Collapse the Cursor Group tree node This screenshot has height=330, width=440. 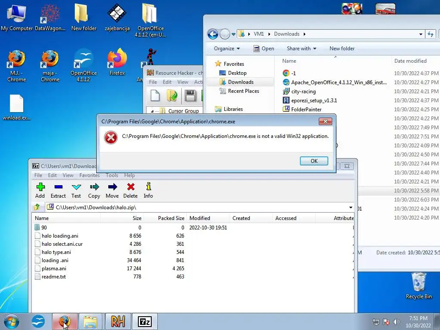click(152, 111)
